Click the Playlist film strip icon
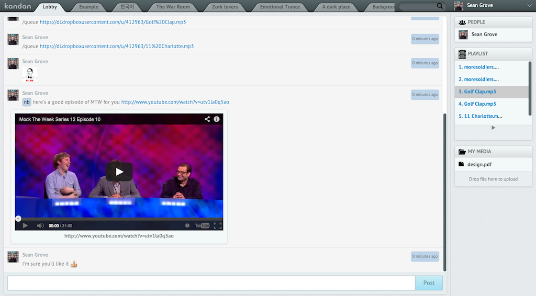This screenshot has height=296, width=536. [462, 54]
